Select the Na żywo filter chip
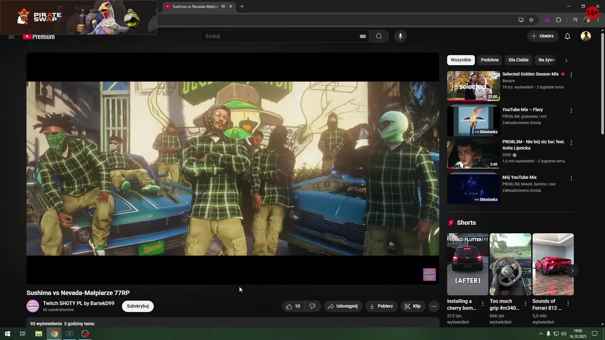605x340 pixels. tap(547, 60)
